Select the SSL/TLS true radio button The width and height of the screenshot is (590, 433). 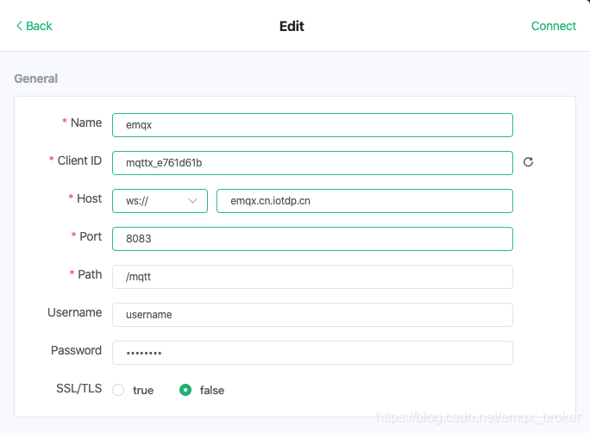pos(118,390)
